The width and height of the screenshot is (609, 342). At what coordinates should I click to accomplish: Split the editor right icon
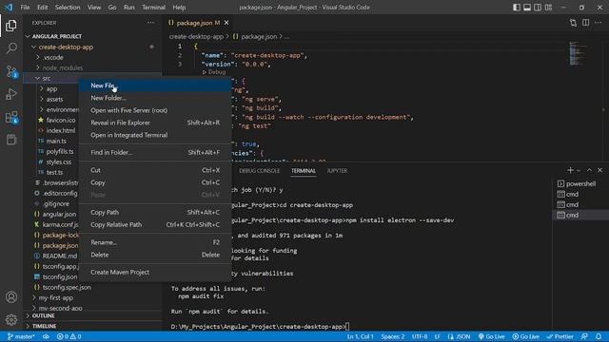pos(586,23)
